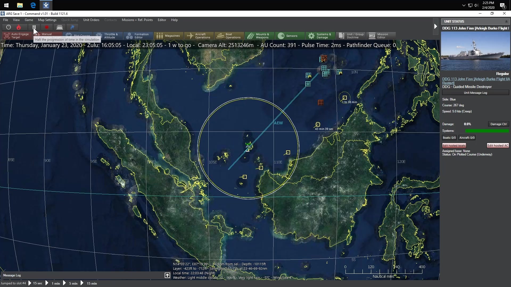Collapse the right side panel with the arrow
The width and height of the screenshot is (511, 287).
(x=435, y=26)
